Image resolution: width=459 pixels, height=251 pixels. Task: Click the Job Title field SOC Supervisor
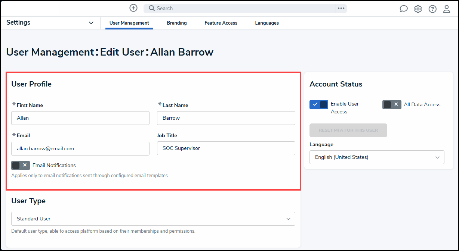tap(226, 148)
